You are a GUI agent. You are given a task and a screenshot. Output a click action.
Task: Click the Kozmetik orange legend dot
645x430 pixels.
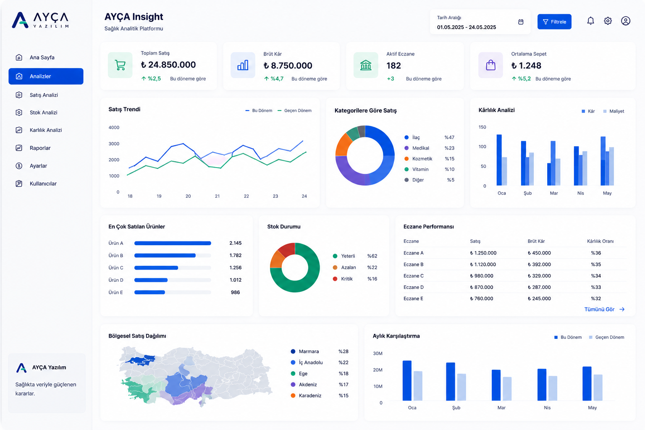click(406, 159)
